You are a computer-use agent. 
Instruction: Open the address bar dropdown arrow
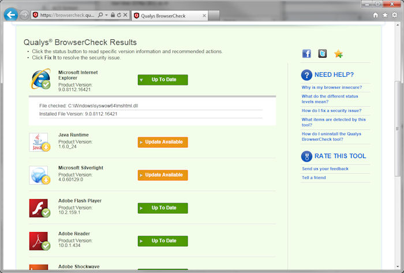(106, 15)
